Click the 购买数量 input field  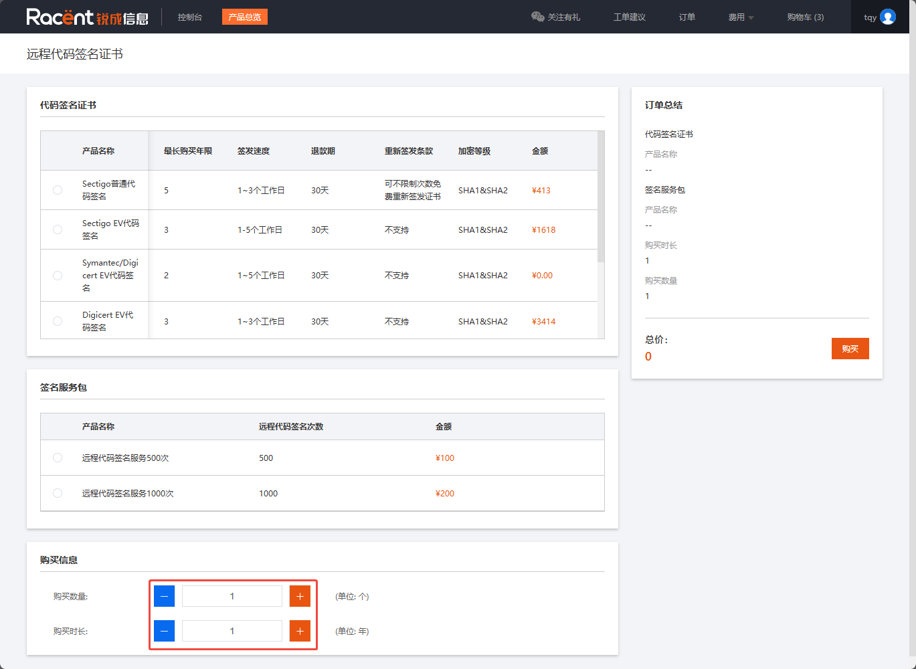pos(232,596)
